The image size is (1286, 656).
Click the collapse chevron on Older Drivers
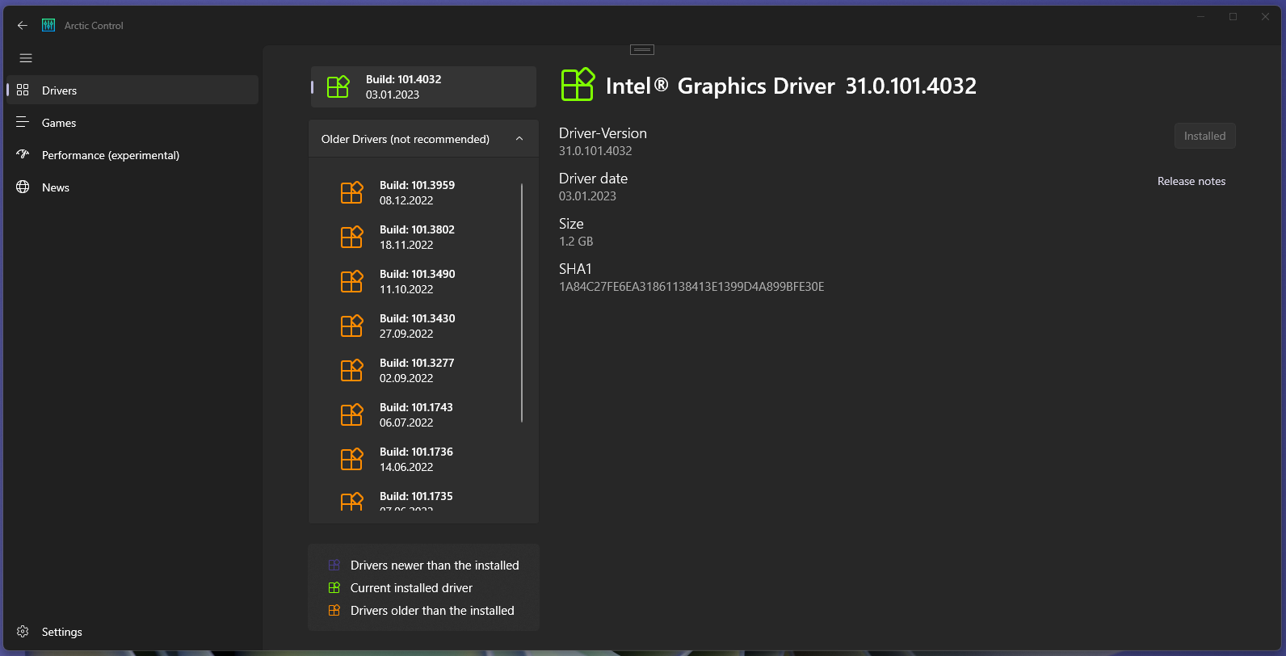coord(519,139)
